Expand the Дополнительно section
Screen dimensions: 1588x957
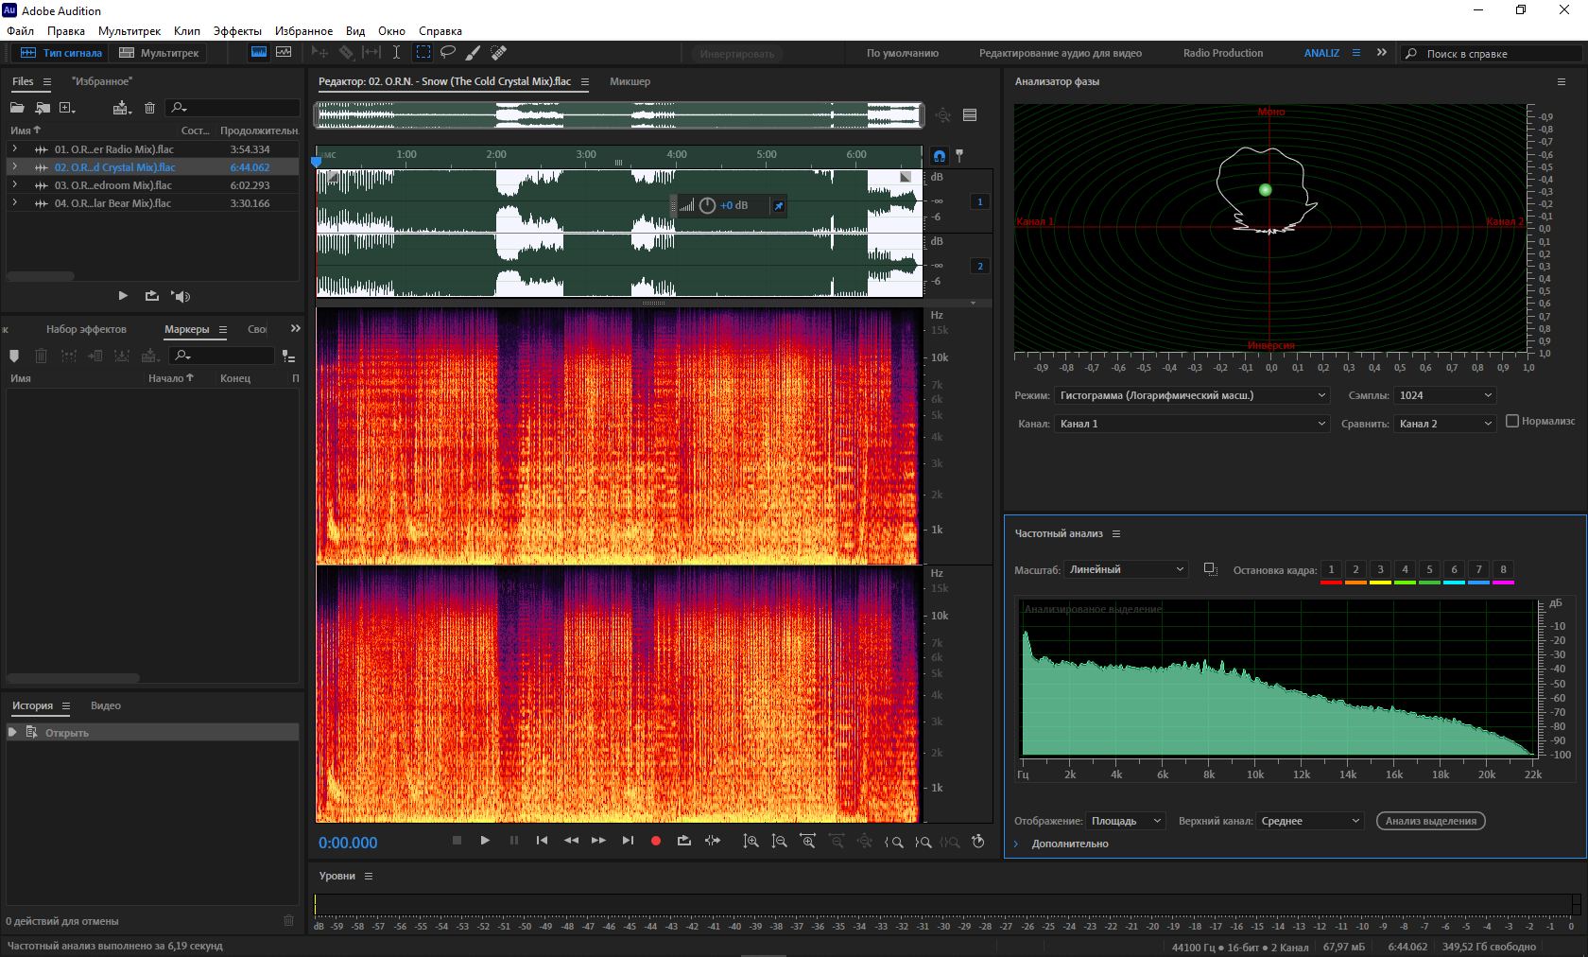pos(1017,844)
